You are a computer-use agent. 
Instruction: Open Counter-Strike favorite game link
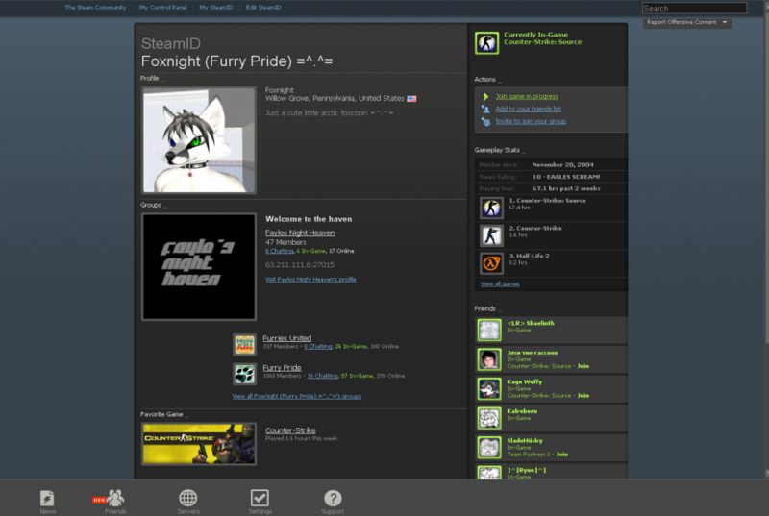pos(290,430)
